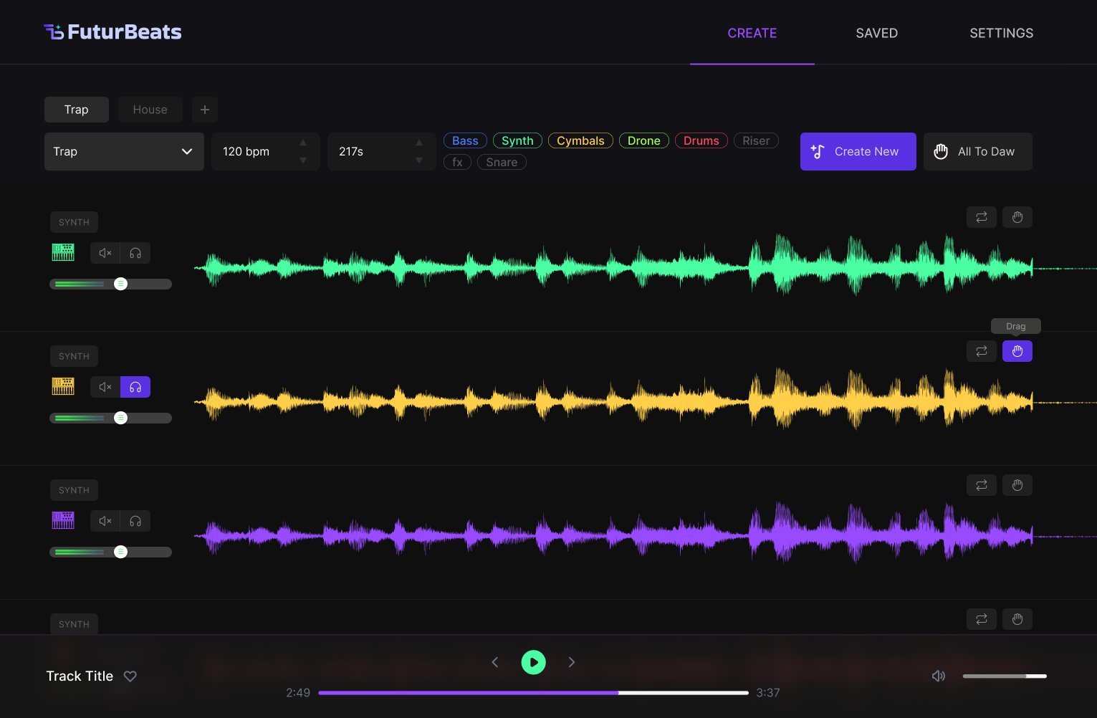1097x718 pixels.
Task: Click the highlighted drag hand on yellow track
Action: click(1017, 351)
